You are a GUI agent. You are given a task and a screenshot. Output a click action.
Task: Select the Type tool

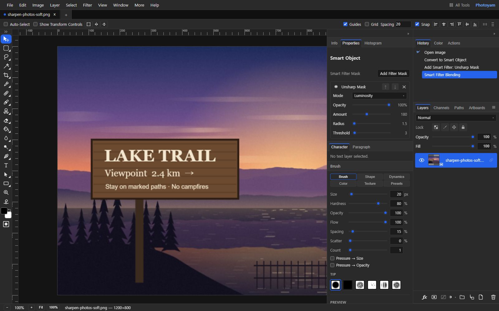pyautogui.click(x=6, y=165)
